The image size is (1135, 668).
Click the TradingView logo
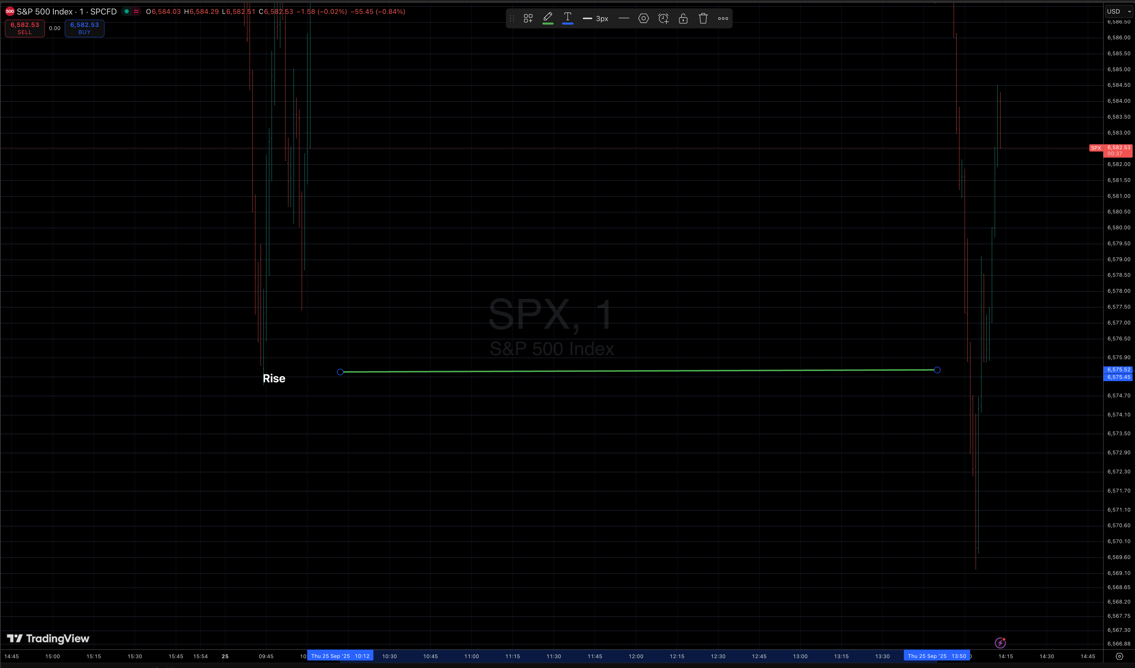(48, 638)
